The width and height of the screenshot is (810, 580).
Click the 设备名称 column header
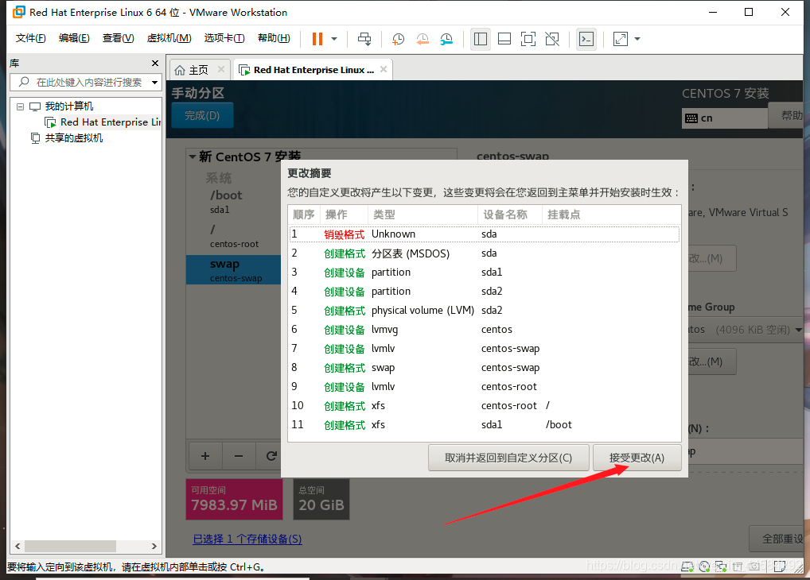[509, 215]
